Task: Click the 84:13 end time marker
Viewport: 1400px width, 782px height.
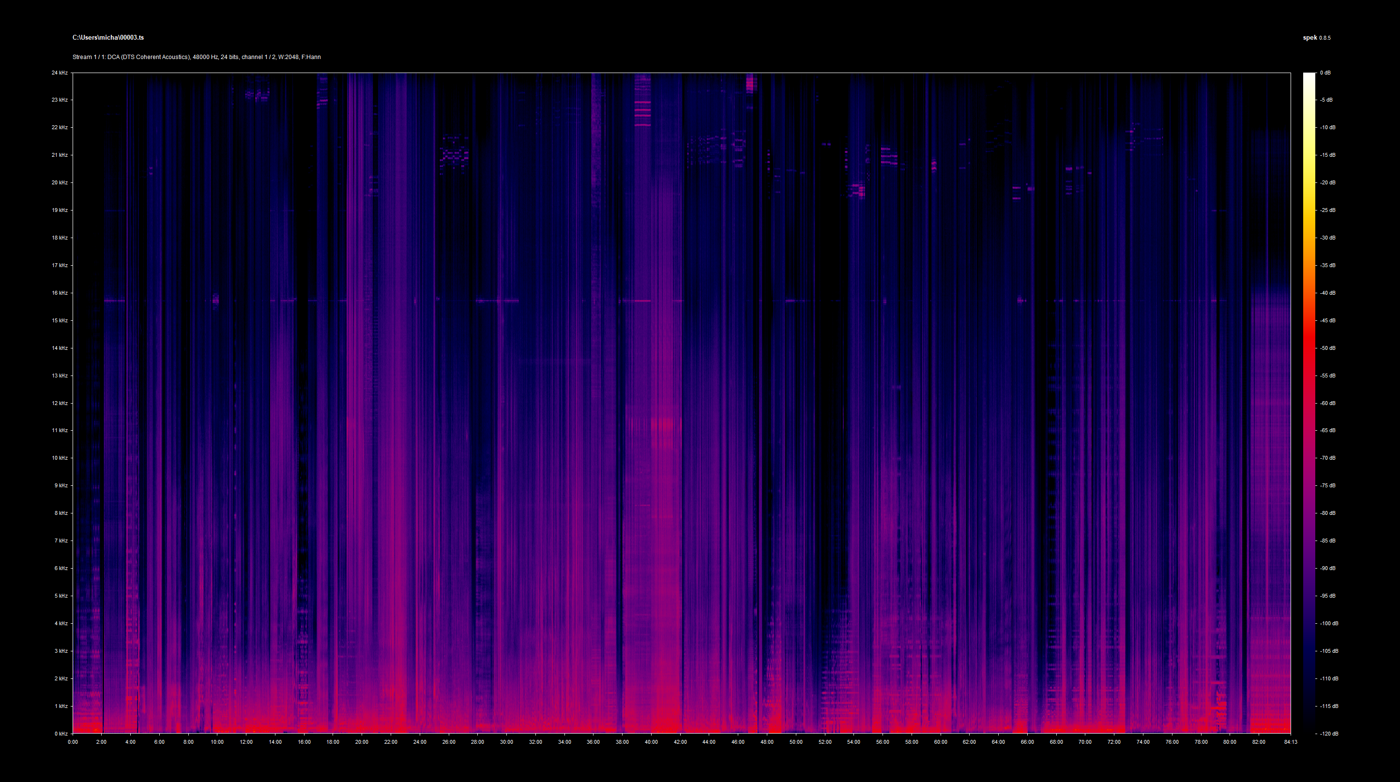Action: [1291, 742]
